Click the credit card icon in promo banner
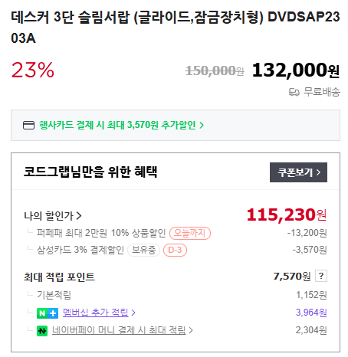 click(28, 126)
